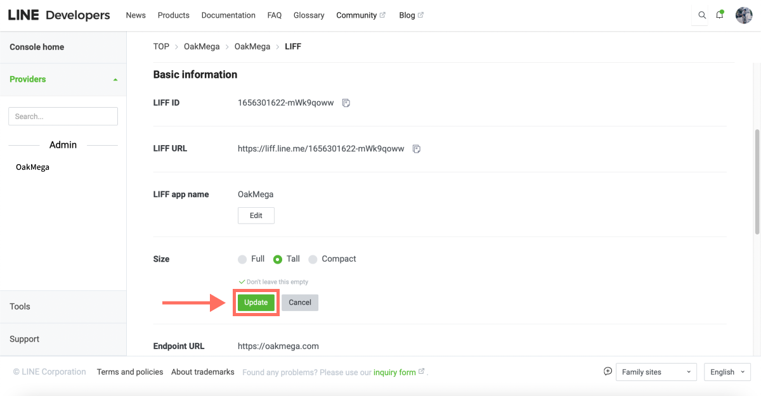Select the Compact size option
The image size is (761, 396).
[313, 259]
